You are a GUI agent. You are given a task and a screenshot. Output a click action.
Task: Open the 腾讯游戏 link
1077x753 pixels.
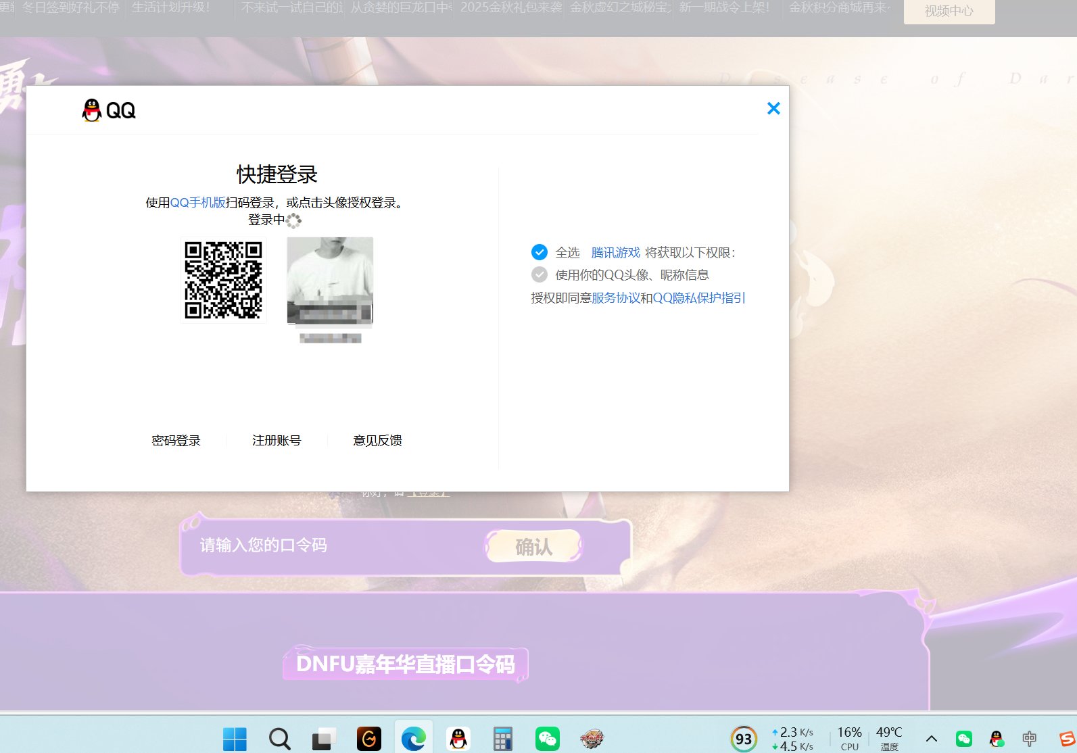tap(615, 253)
